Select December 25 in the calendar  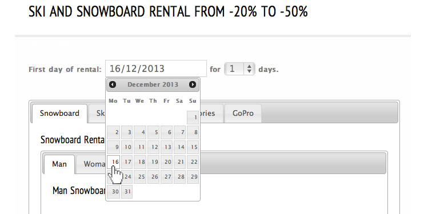point(140,177)
